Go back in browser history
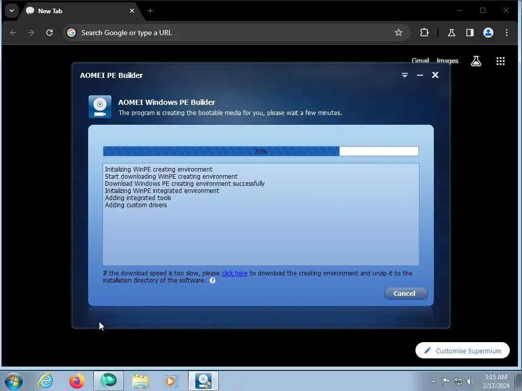Screen dimensions: 522x391 [13, 33]
